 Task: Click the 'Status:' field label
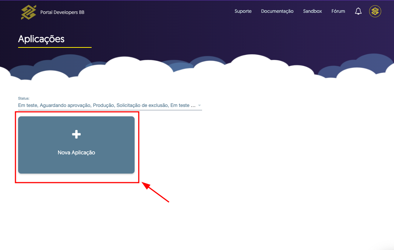pos(24,98)
